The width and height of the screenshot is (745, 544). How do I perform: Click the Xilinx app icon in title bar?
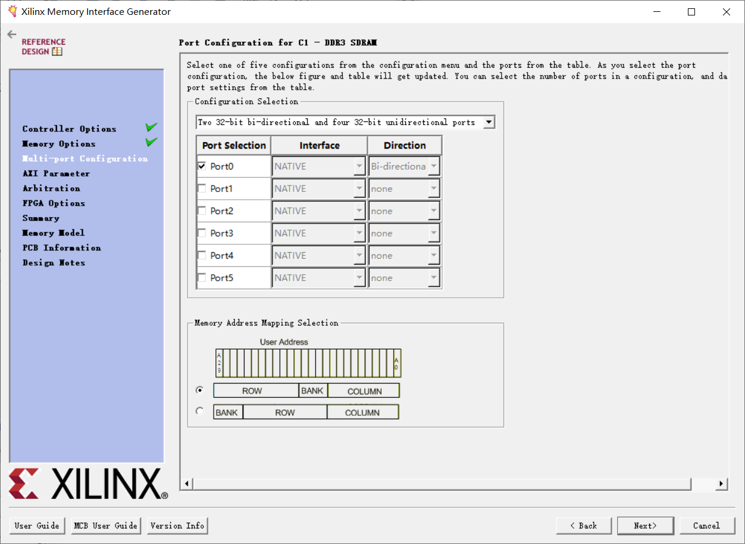pos(12,11)
